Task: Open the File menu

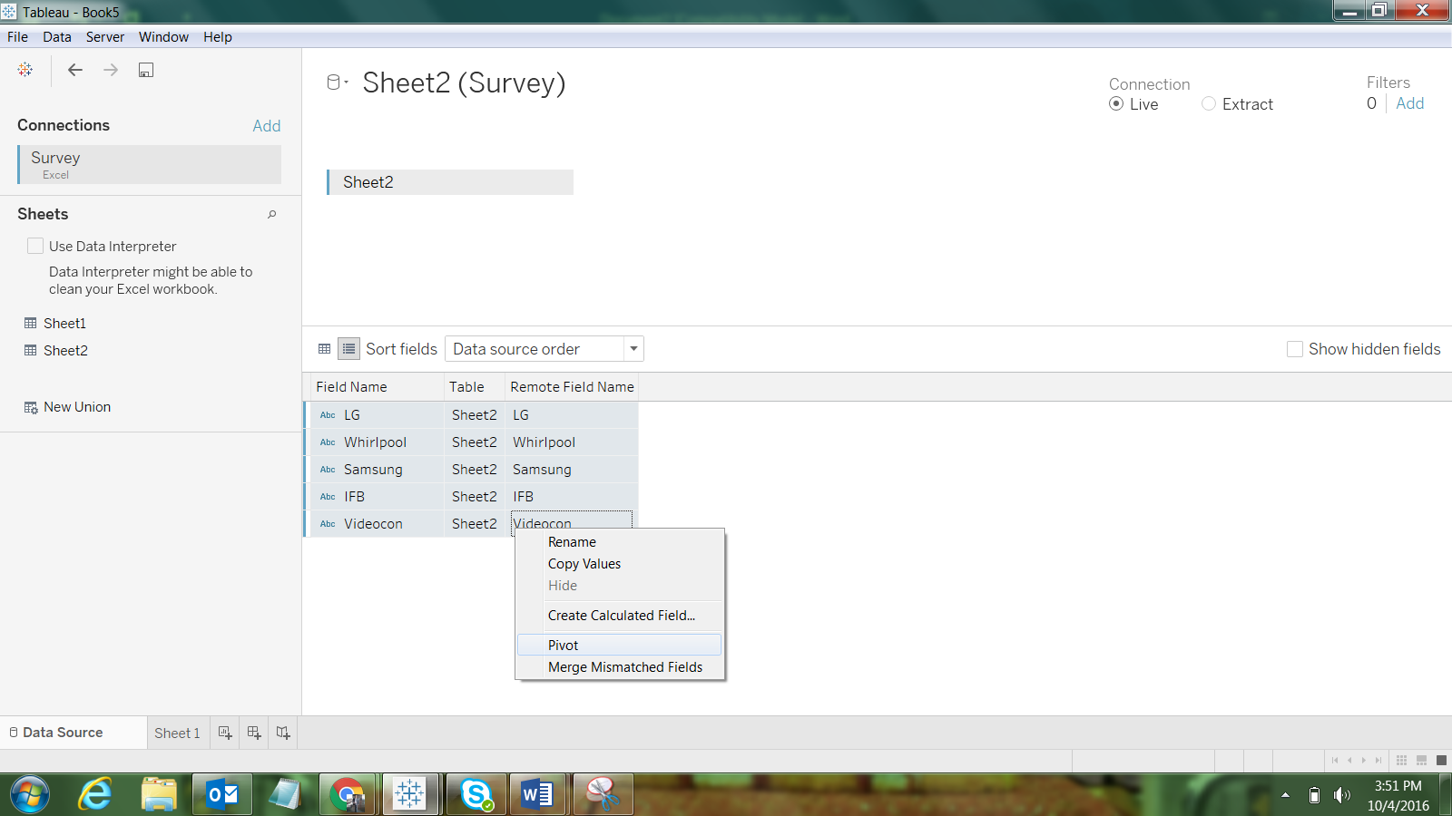Action: (17, 37)
